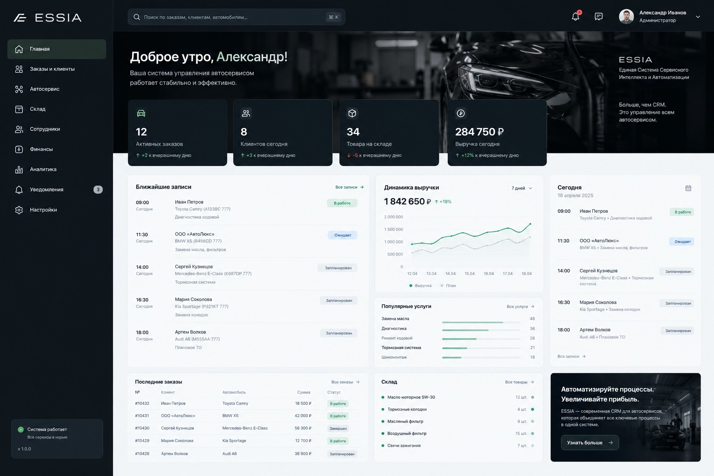The image size is (714, 476).
Task: Open the notifications bell in header
Action: (575, 17)
